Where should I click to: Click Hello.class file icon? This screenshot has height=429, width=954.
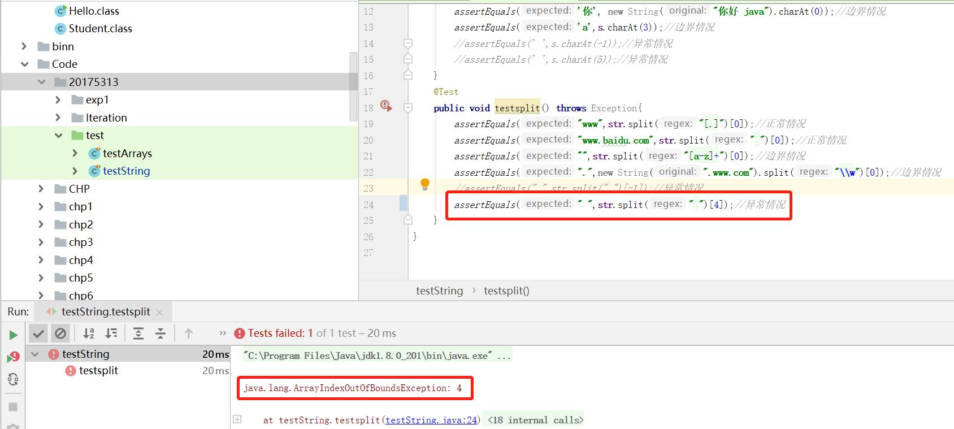click(60, 11)
